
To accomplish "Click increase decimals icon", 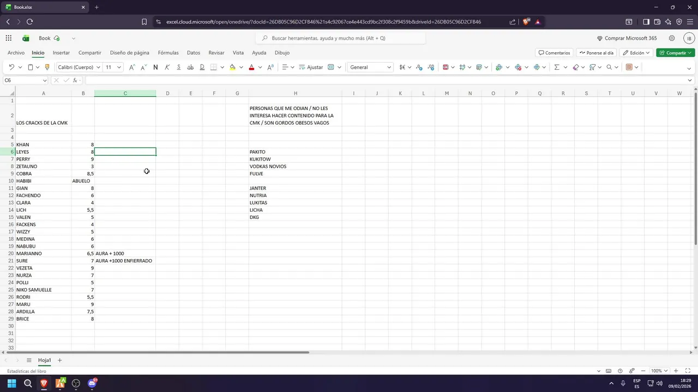I will click(x=431, y=67).
